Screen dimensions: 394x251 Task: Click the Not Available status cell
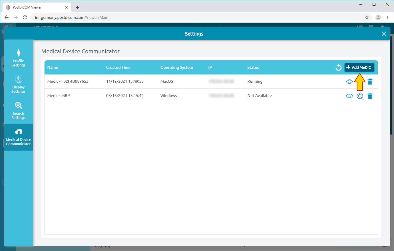260,96
